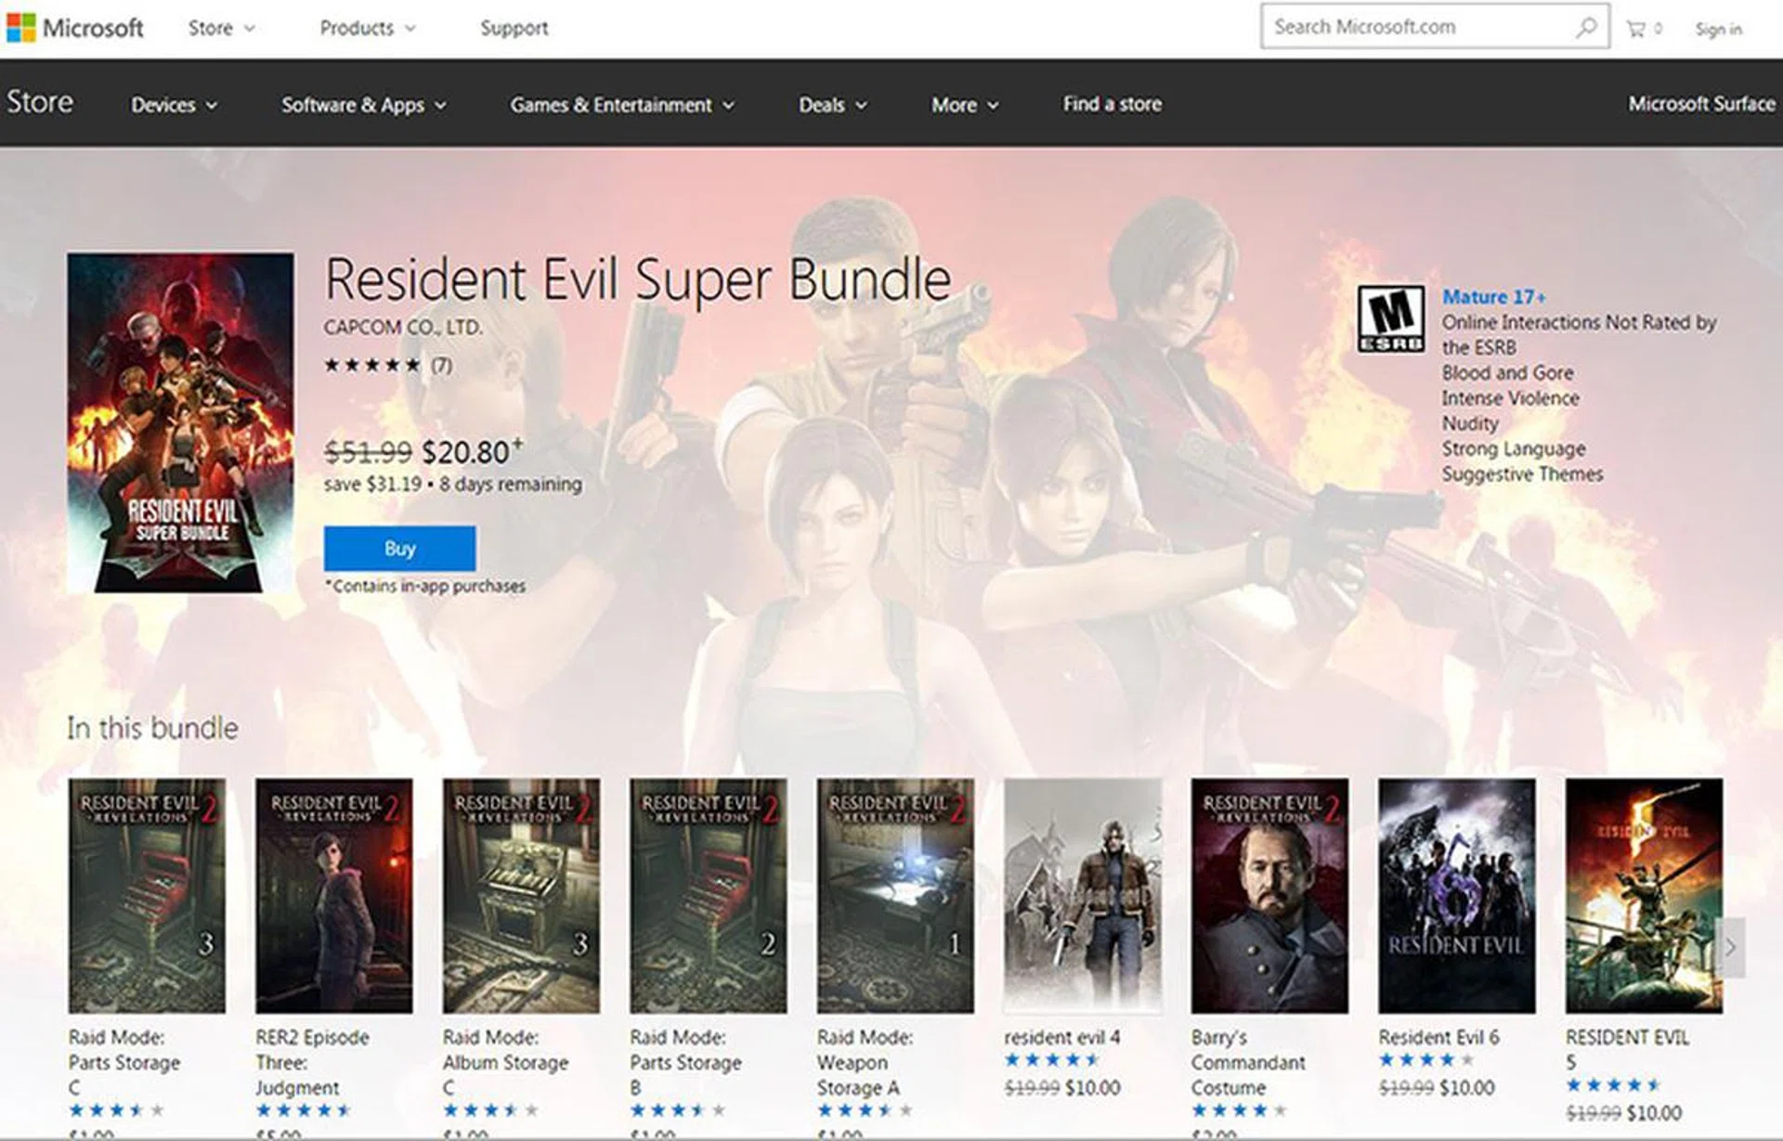Expand the Devices dropdown
Image resolution: width=1783 pixels, height=1141 pixels.
click(174, 105)
